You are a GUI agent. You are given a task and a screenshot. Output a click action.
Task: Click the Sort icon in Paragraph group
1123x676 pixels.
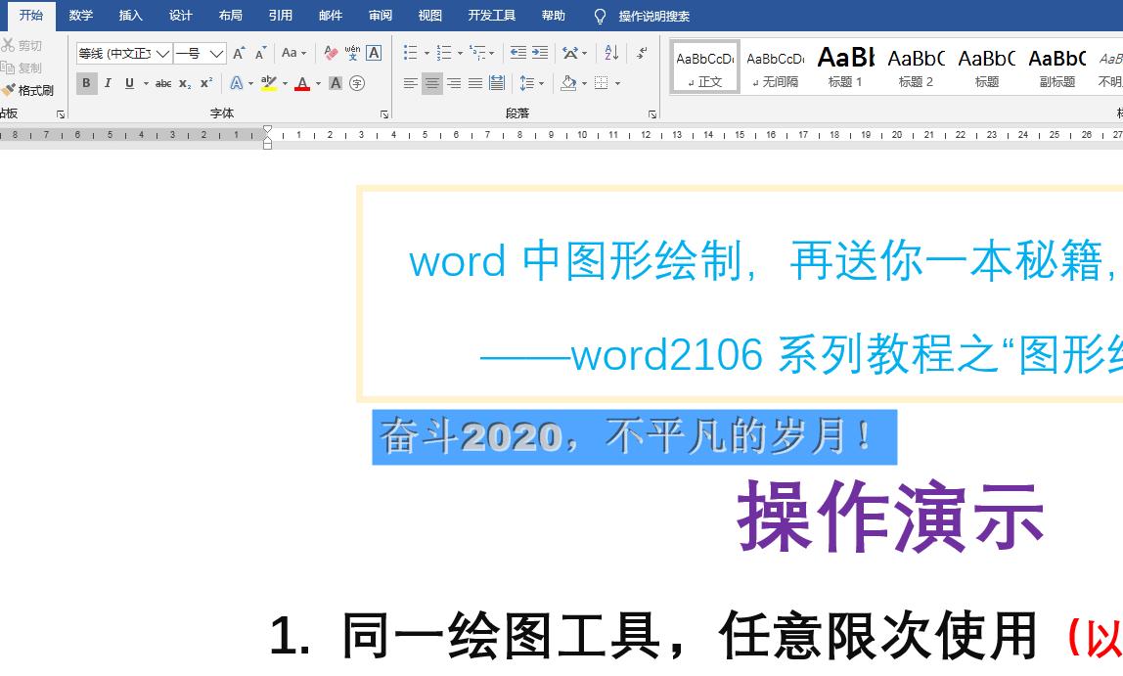[610, 52]
